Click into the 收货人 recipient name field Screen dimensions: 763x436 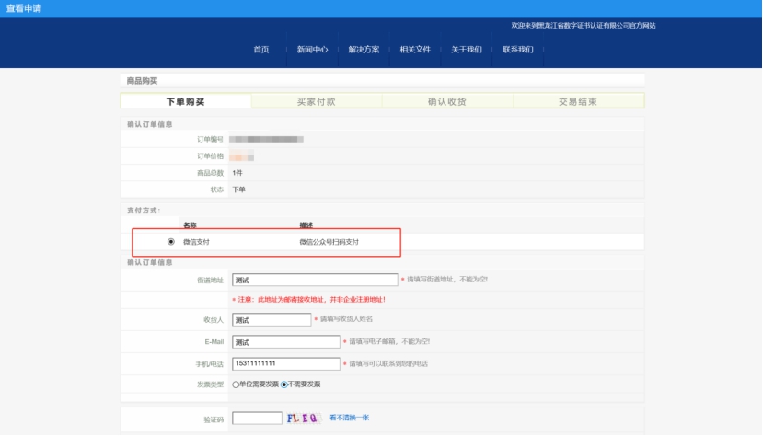272,320
